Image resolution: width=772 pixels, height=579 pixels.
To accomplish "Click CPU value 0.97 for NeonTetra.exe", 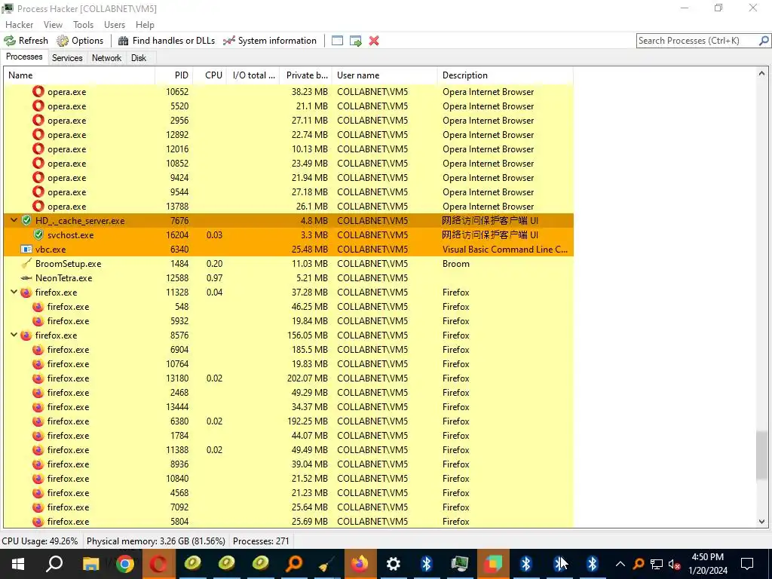I will coord(215,277).
